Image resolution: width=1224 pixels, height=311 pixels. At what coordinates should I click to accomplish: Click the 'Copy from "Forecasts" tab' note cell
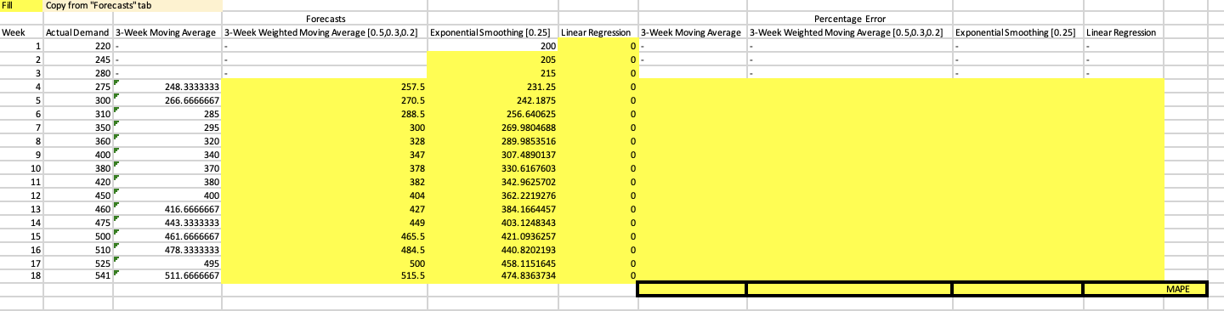(x=133, y=6)
